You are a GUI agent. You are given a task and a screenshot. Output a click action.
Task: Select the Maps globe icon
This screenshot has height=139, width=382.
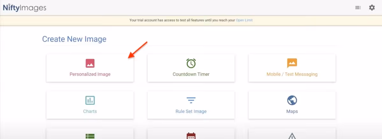pos(292,100)
